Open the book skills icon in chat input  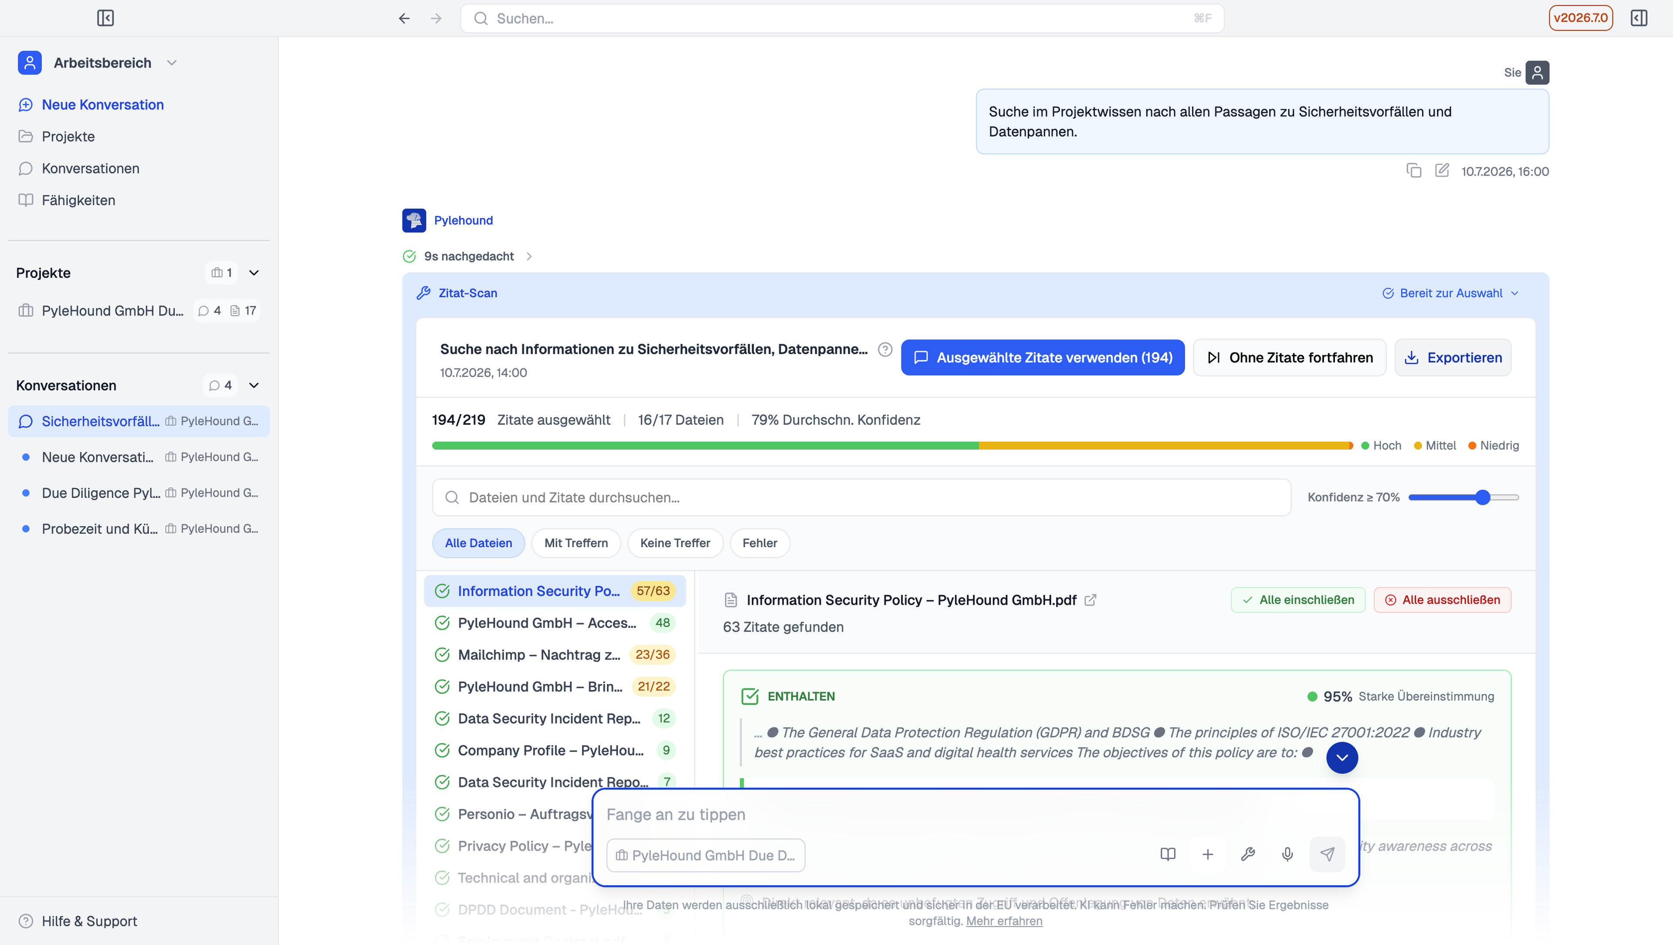coord(1168,854)
